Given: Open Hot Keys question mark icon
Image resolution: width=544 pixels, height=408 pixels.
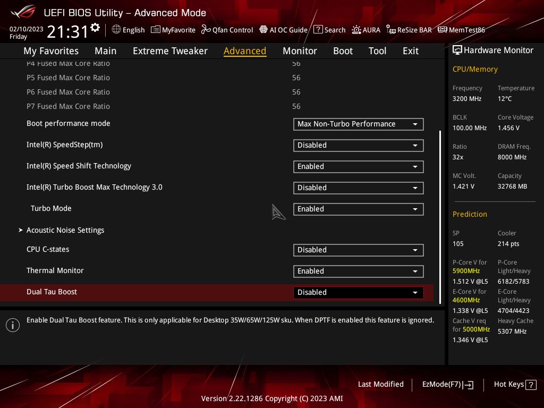Looking at the screenshot, I should point(531,385).
